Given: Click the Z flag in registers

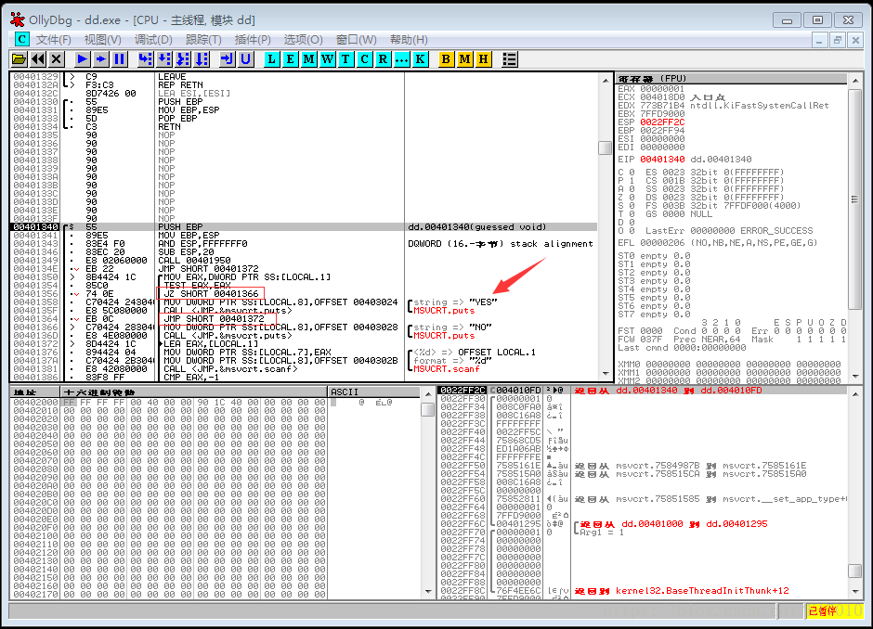Looking at the screenshot, I should tap(626, 198).
